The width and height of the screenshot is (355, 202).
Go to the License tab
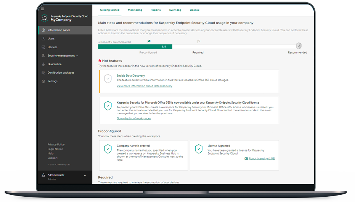[x=194, y=10]
